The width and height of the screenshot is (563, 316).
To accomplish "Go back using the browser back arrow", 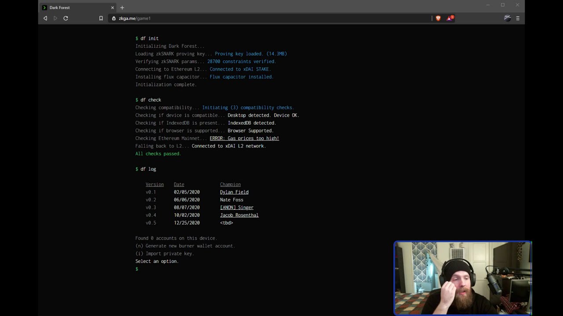I will [x=45, y=18].
